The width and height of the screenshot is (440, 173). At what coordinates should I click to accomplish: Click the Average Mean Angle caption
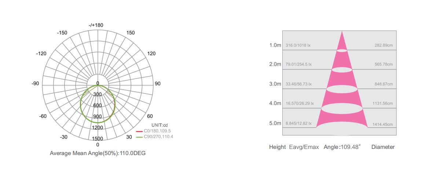(98, 153)
